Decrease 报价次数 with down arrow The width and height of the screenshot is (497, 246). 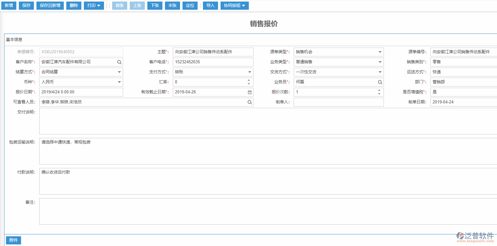point(379,94)
